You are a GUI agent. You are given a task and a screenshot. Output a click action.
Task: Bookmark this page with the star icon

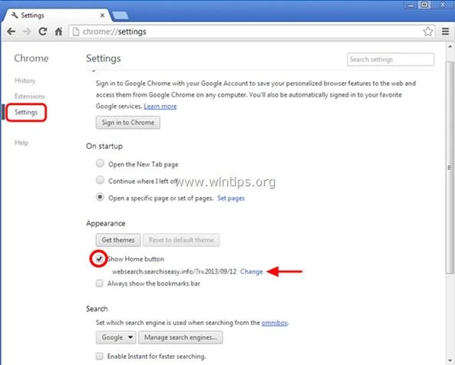pos(428,31)
